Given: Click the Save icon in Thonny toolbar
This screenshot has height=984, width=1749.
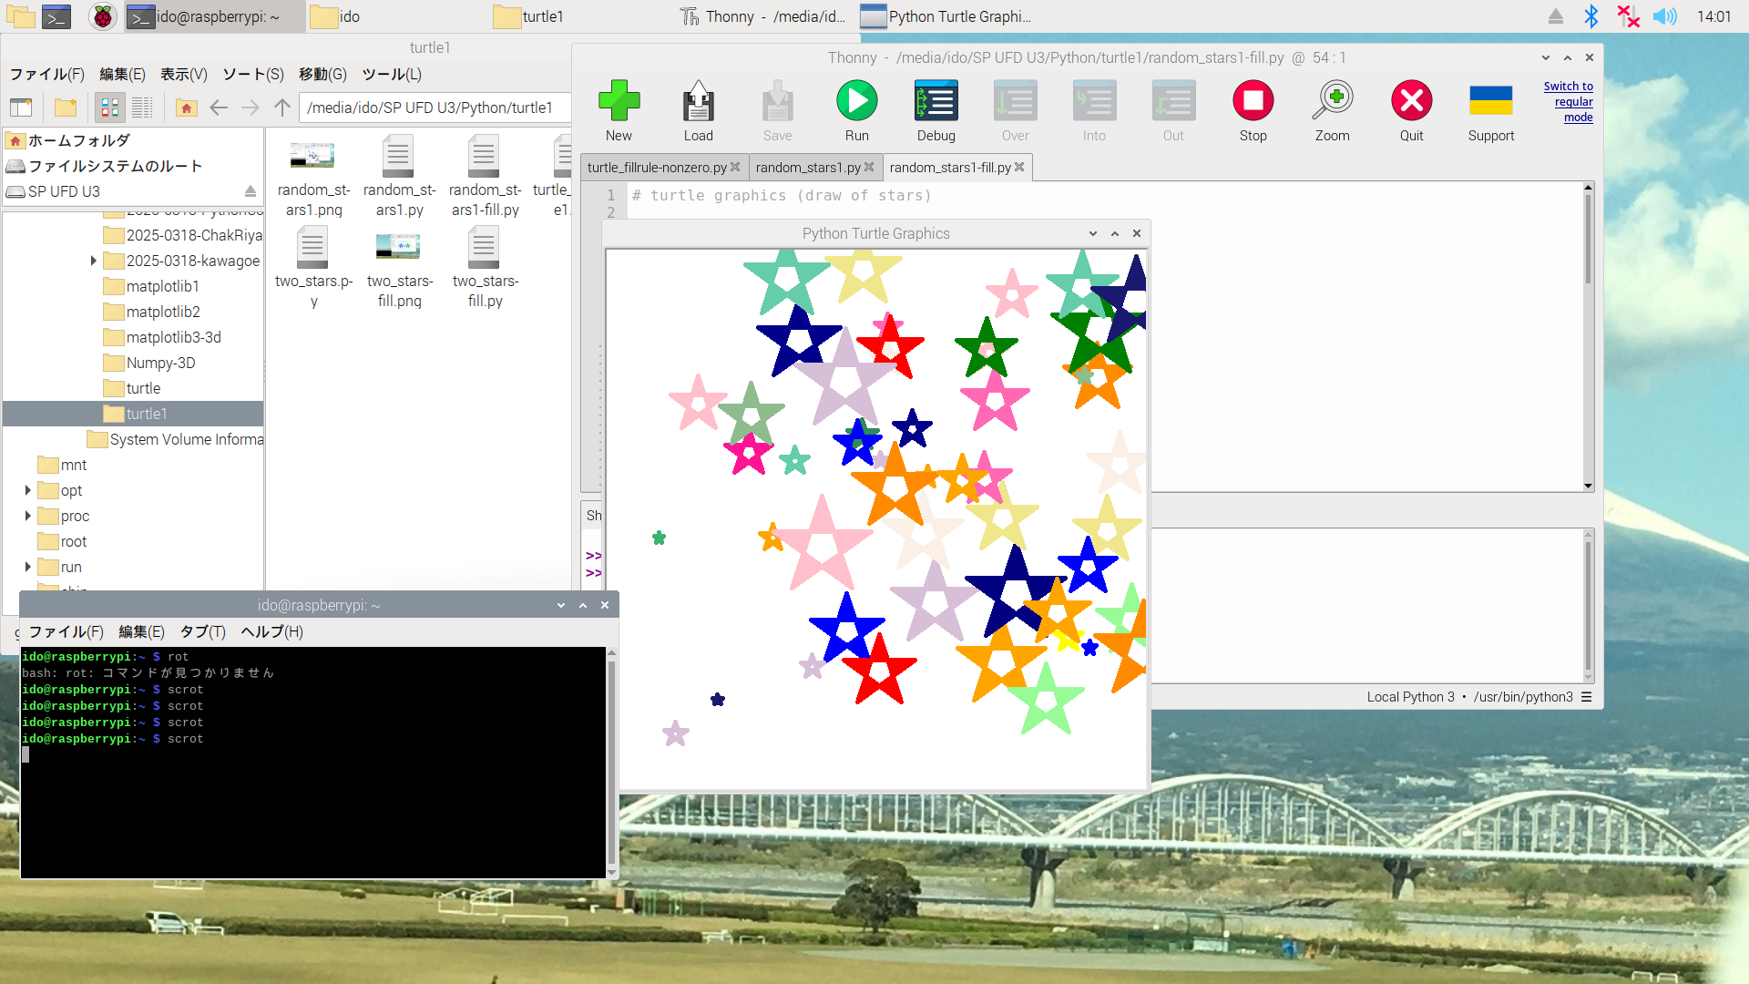Looking at the screenshot, I should pos(777,101).
